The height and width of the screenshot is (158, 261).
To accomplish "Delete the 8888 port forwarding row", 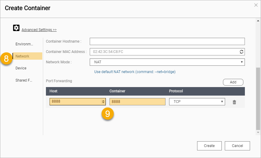I will tap(234, 102).
